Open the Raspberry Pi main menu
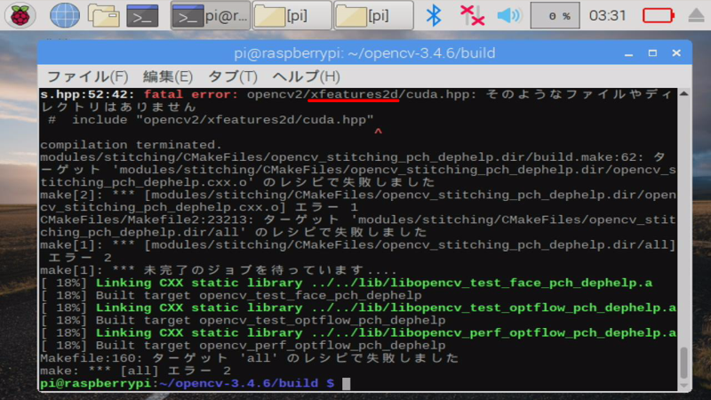Image resolution: width=711 pixels, height=400 pixels. point(20,15)
